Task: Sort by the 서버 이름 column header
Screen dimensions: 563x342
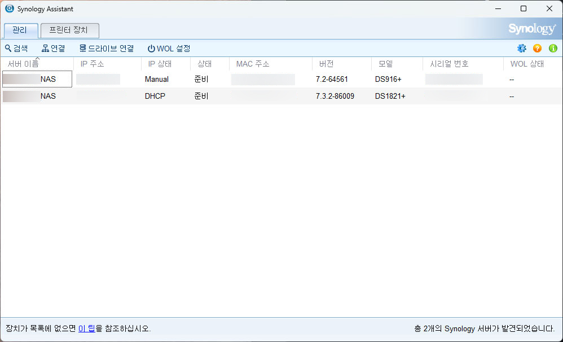Action: [37, 64]
